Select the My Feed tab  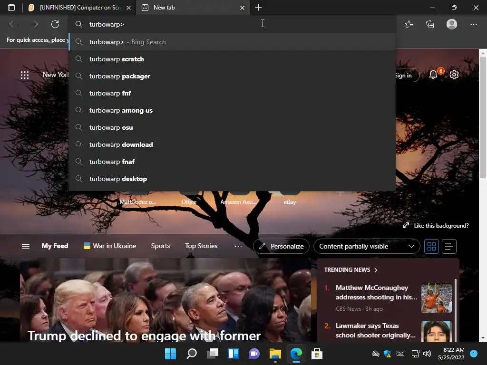[x=55, y=246]
